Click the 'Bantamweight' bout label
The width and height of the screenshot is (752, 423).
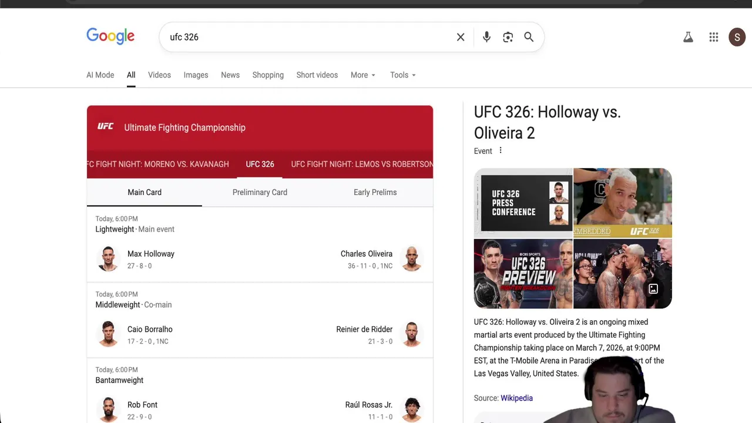click(x=119, y=380)
